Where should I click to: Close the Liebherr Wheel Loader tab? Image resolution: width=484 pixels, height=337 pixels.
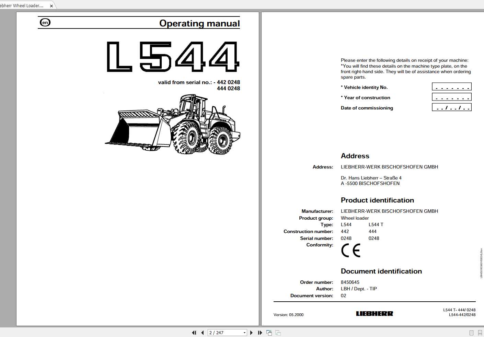[x=51, y=5]
